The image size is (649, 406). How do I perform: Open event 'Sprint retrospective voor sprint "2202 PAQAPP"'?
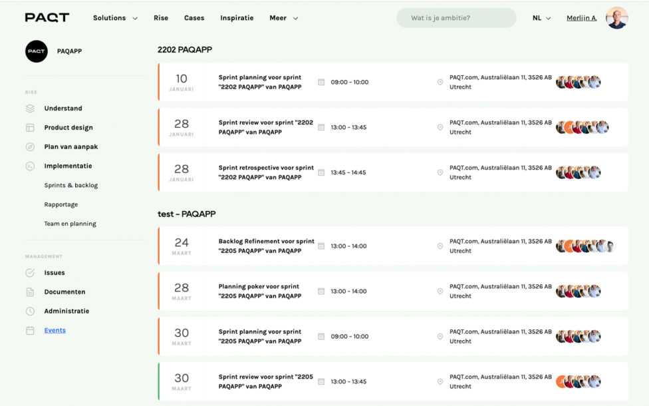(x=266, y=172)
